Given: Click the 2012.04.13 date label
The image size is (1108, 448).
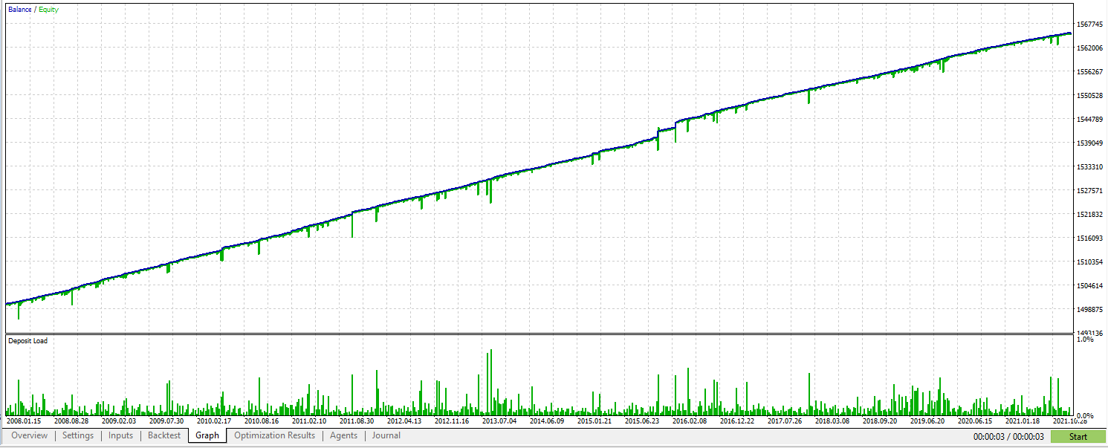Looking at the screenshot, I should (404, 421).
